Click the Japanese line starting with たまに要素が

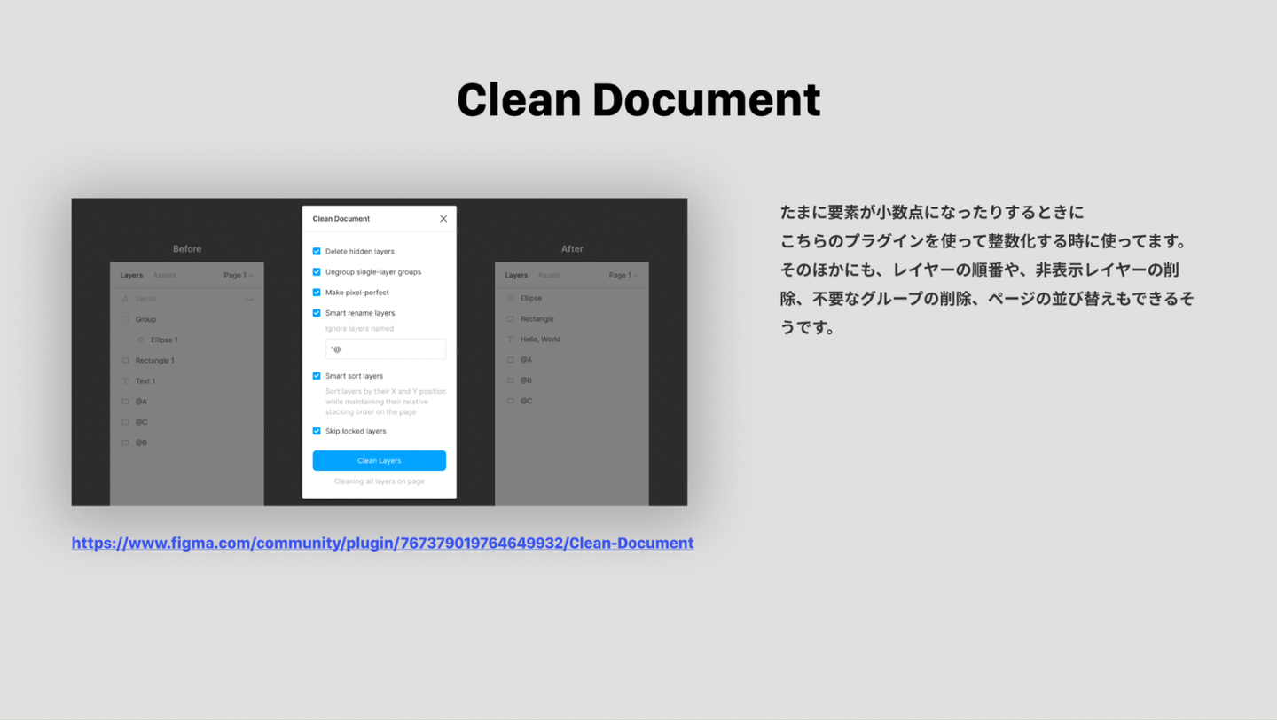click(932, 213)
